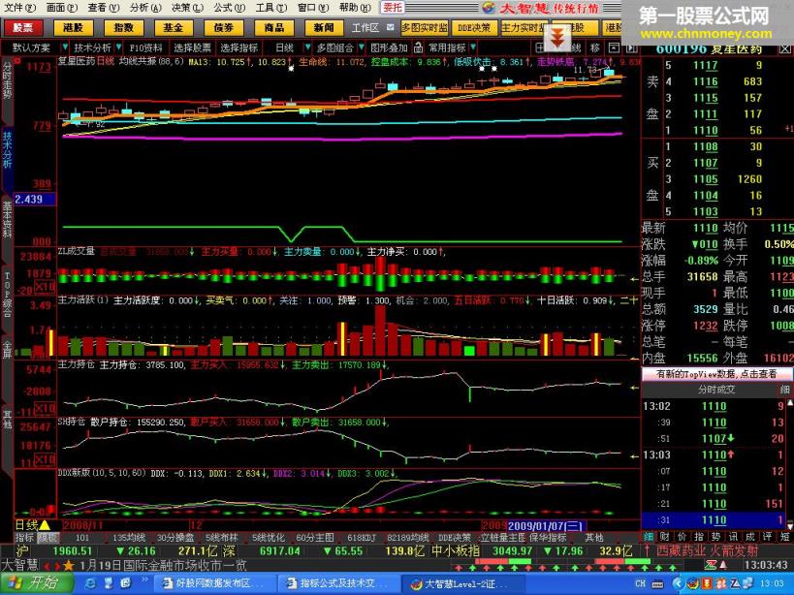
Task: Expand the 常用指标 dropdown arrow
Action: 473,47
